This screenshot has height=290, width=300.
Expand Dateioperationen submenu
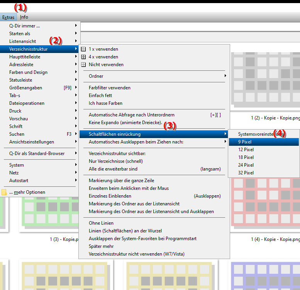click(39, 103)
